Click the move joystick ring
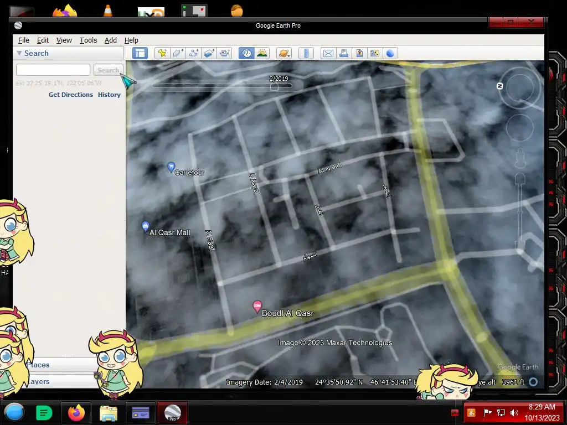This screenshot has width=567, height=425. (x=520, y=128)
